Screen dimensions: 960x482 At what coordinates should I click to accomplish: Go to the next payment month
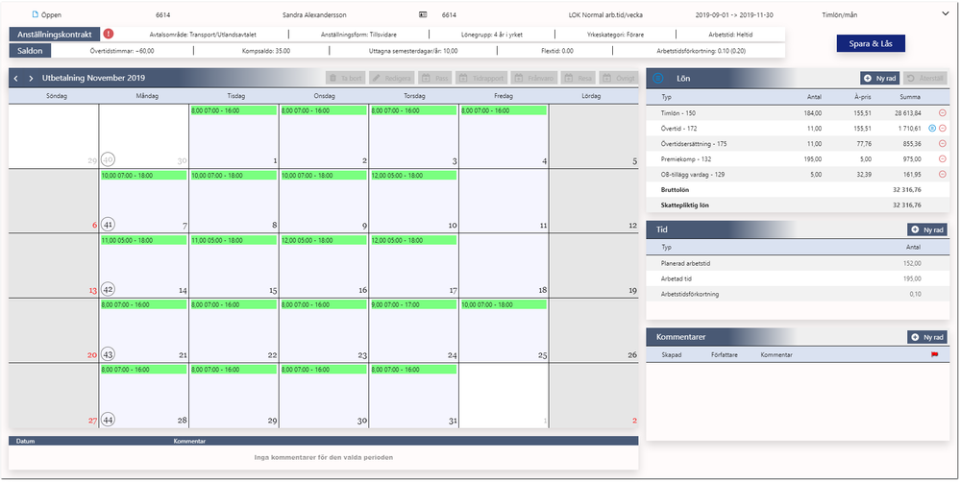point(31,79)
